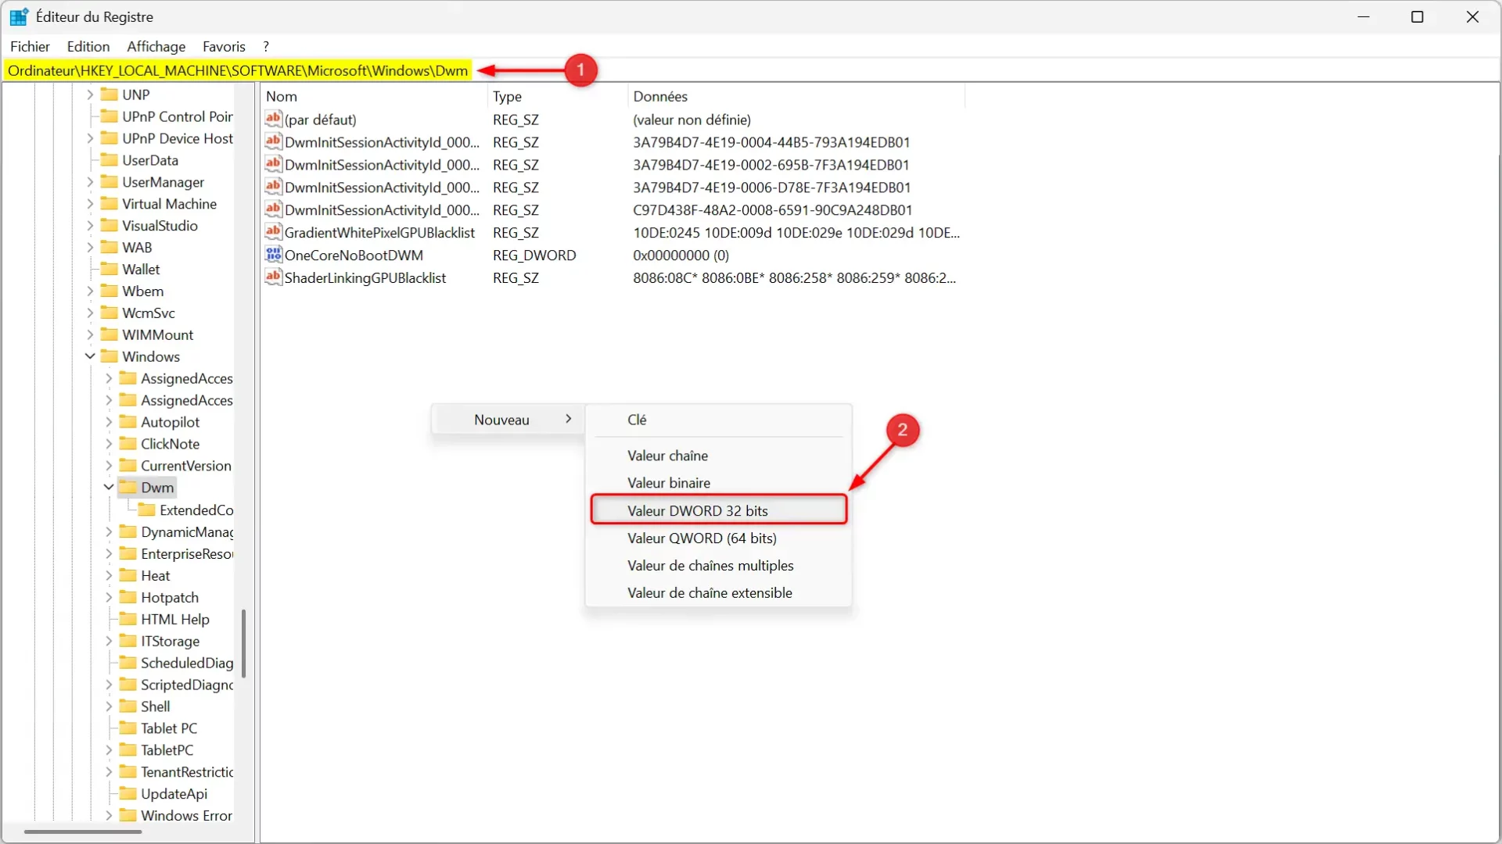Select Valeur de chaîne extensible
This screenshot has width=1502, height=844.
719,592
